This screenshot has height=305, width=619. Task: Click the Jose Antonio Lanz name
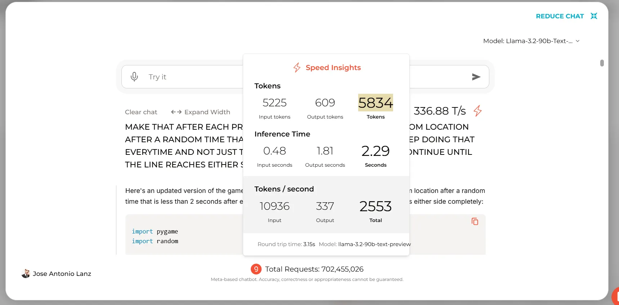pyautogui.click(x=62, y=274)
